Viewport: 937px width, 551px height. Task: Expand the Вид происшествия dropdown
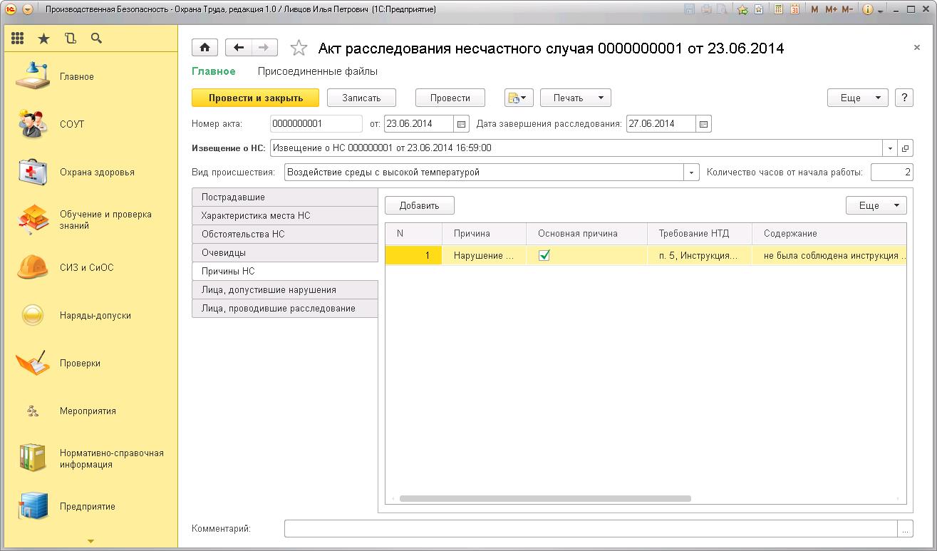point(691,172)
